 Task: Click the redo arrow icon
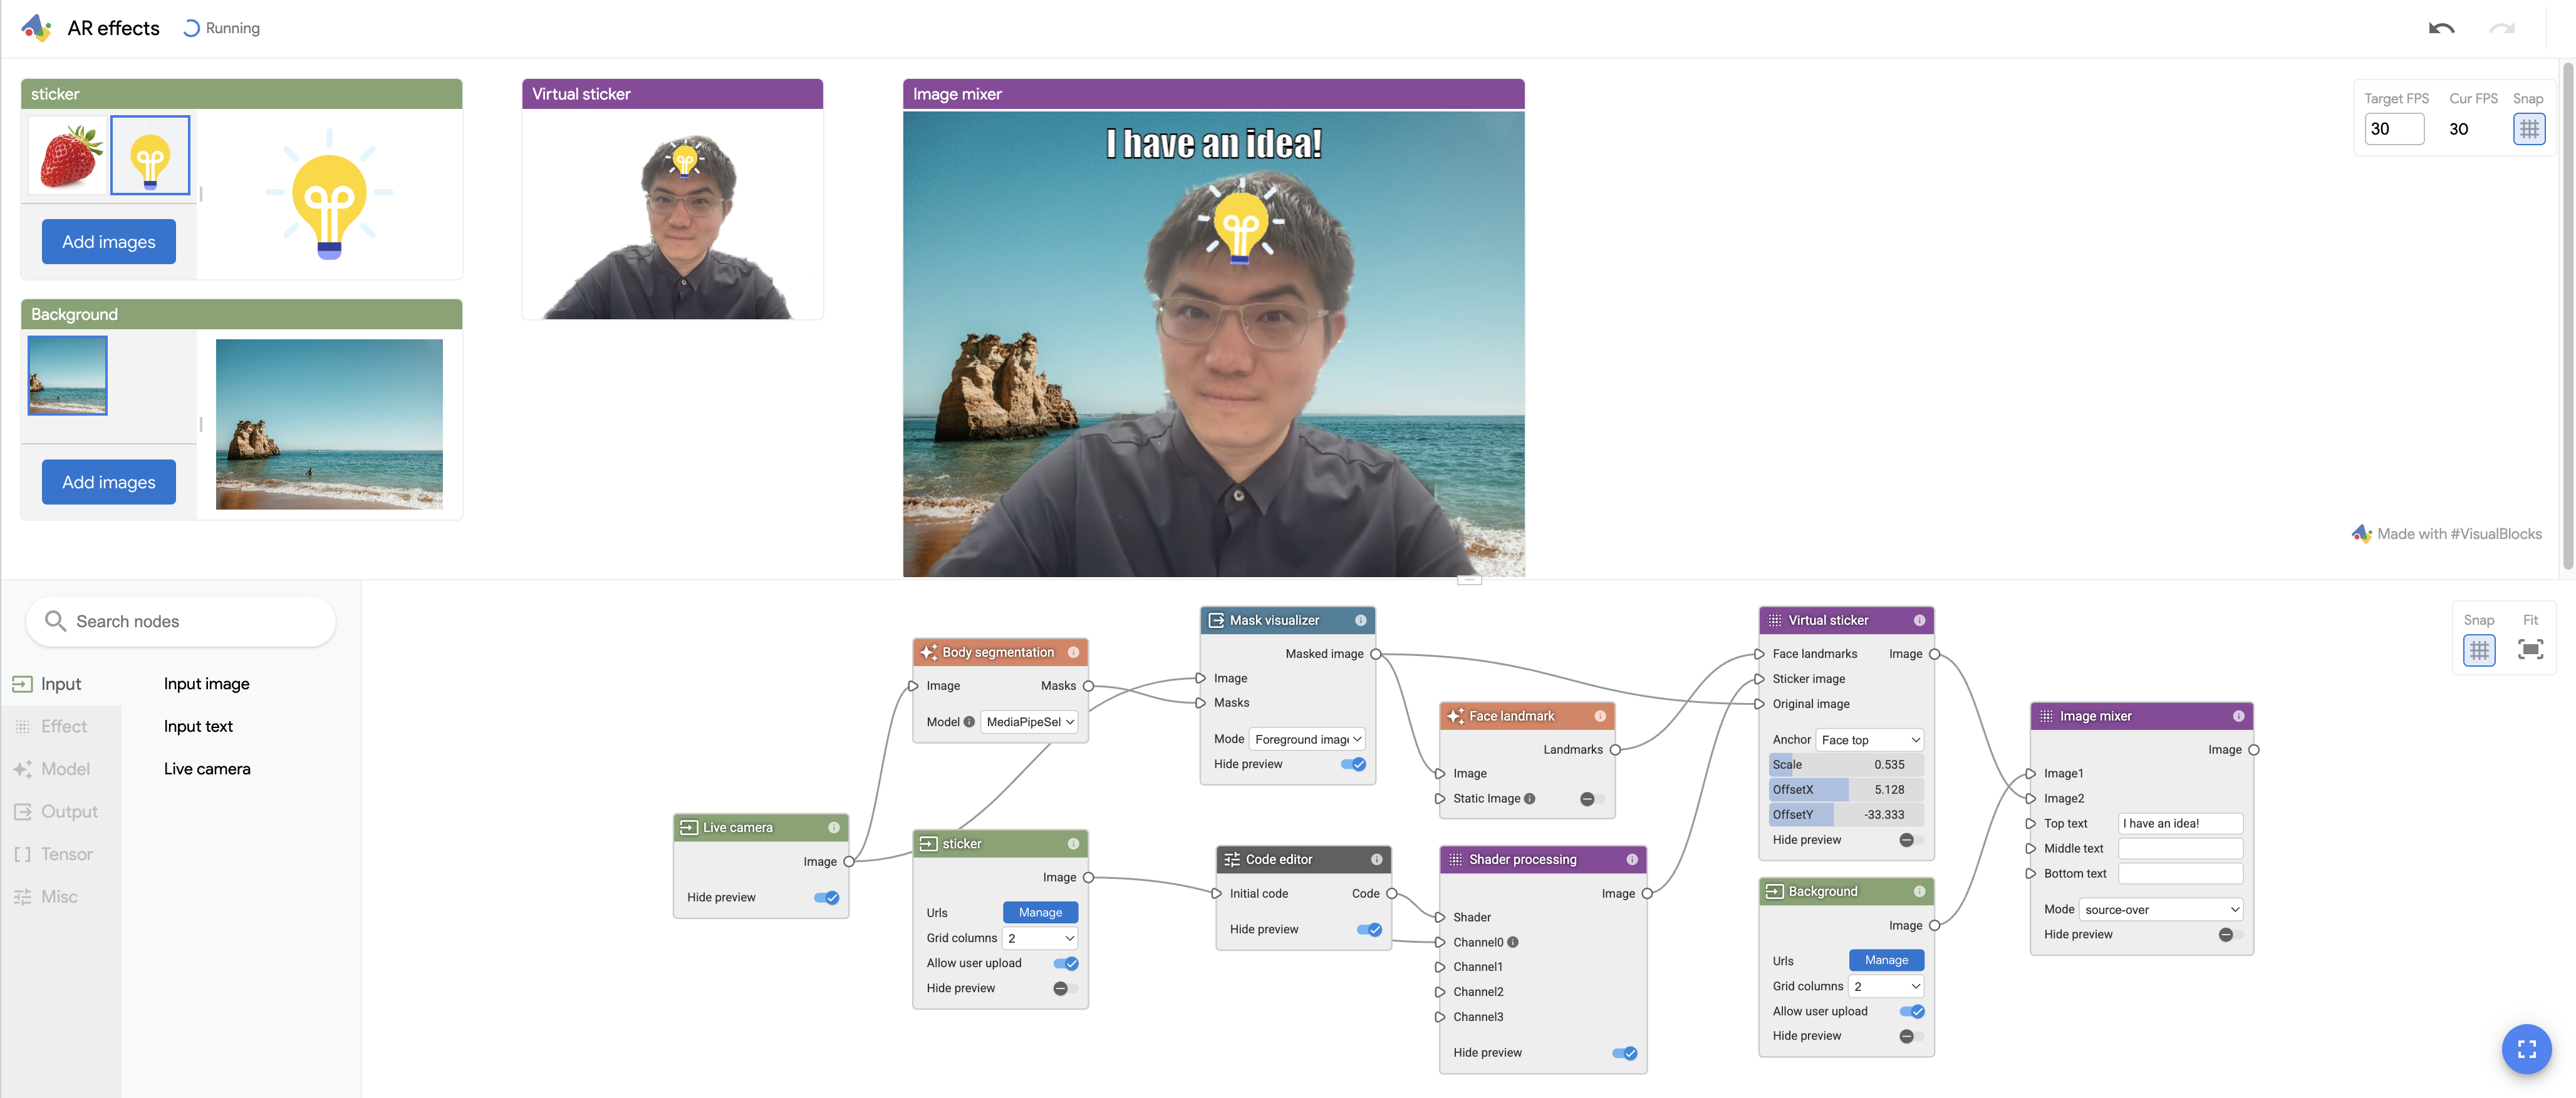[2501, 28]
